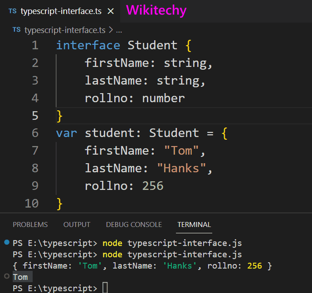
Task: Select the TERMINAL panel tab
Action: [194, 224]
